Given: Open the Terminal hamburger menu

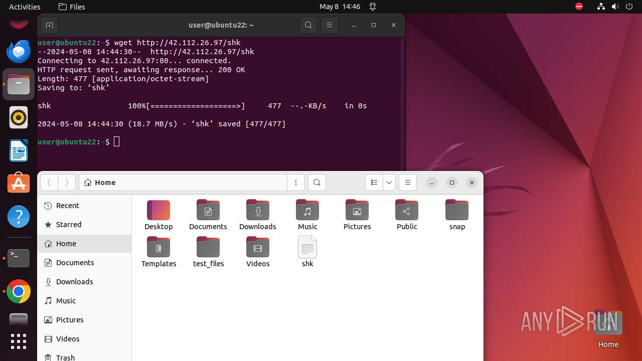Looking at the screenshot, I should point(330,25).
